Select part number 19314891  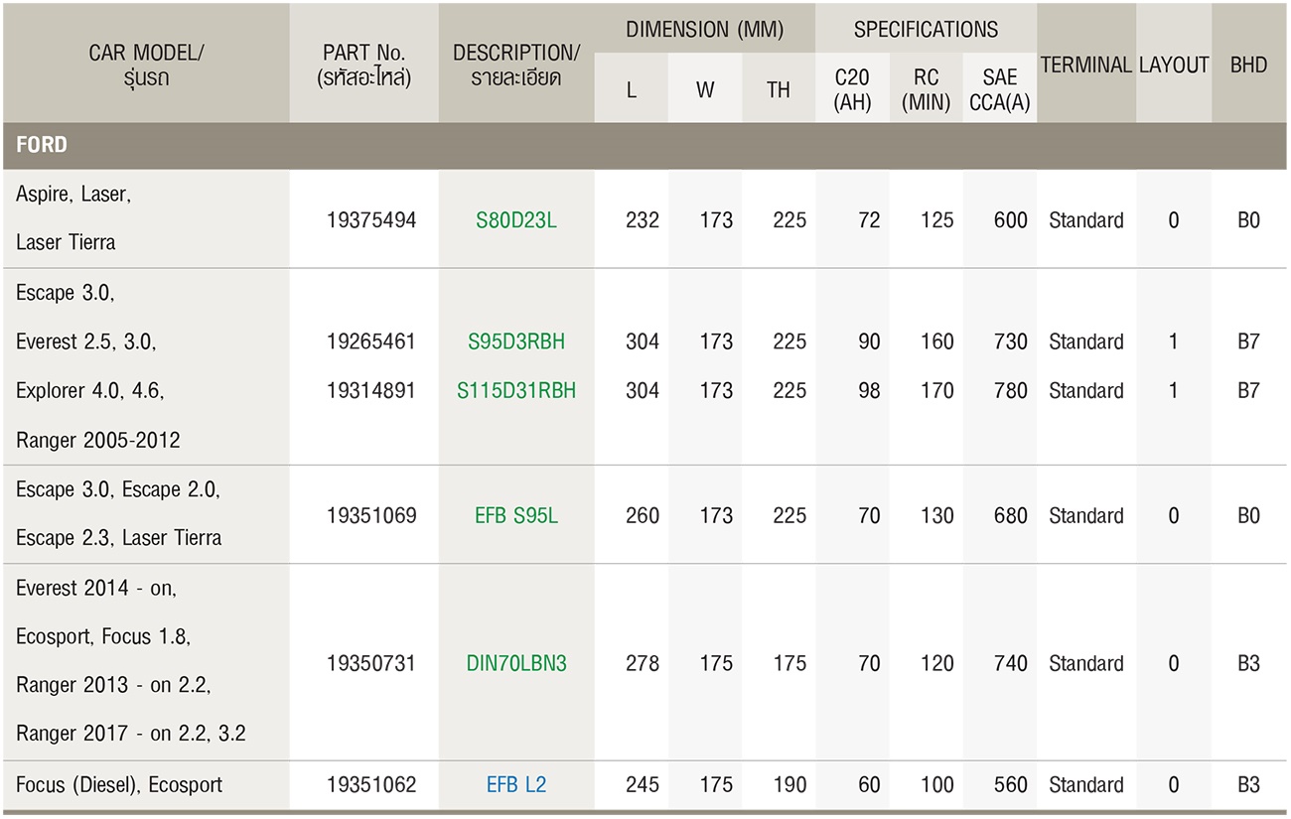(371, 391)
